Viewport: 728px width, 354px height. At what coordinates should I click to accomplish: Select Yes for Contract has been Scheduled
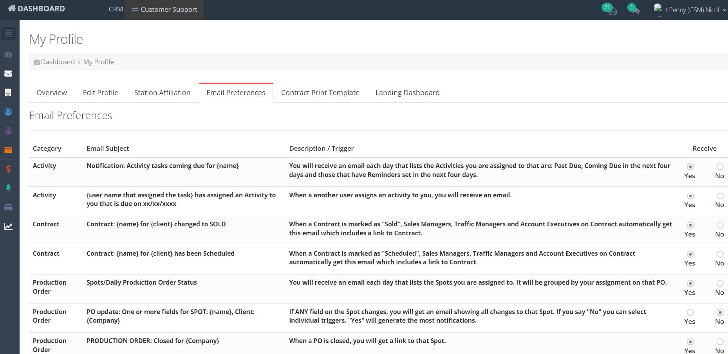coord(690,254)
